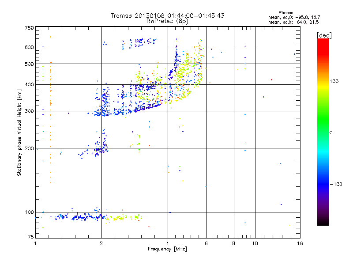Image resolution: width=353 pixels, height=265 pixels.
Task: Click the colorbar tick label '0'
Action: [331, 133]
